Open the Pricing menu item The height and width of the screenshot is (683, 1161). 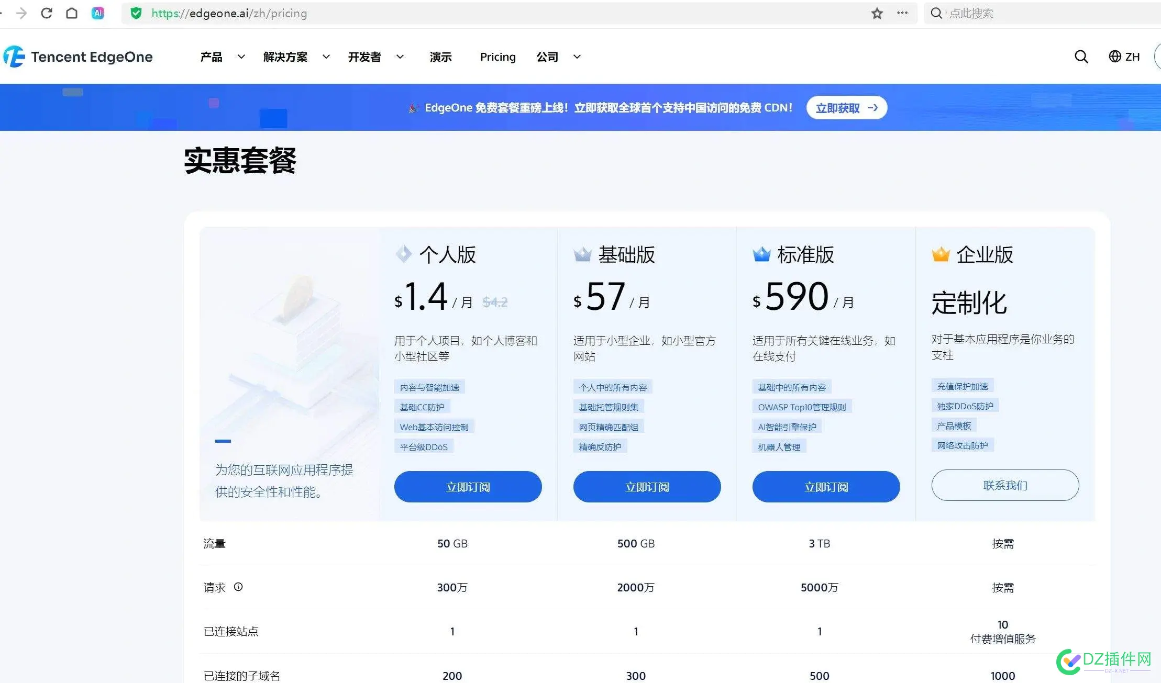coord(497,57)
